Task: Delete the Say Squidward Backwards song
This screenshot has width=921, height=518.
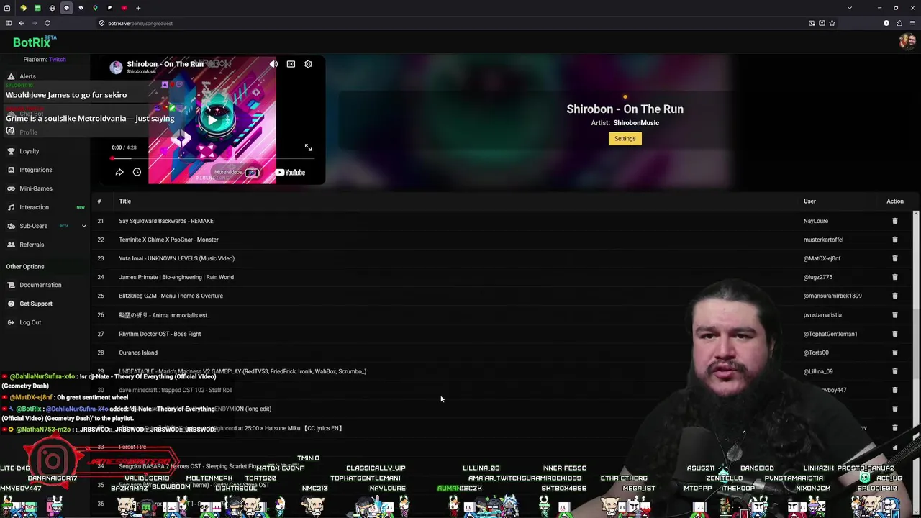Action: point(895,221)
